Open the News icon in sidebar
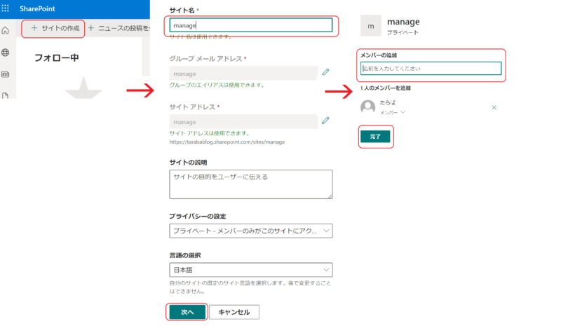Viewport: 561px width, 326px height. coord(6,74)
